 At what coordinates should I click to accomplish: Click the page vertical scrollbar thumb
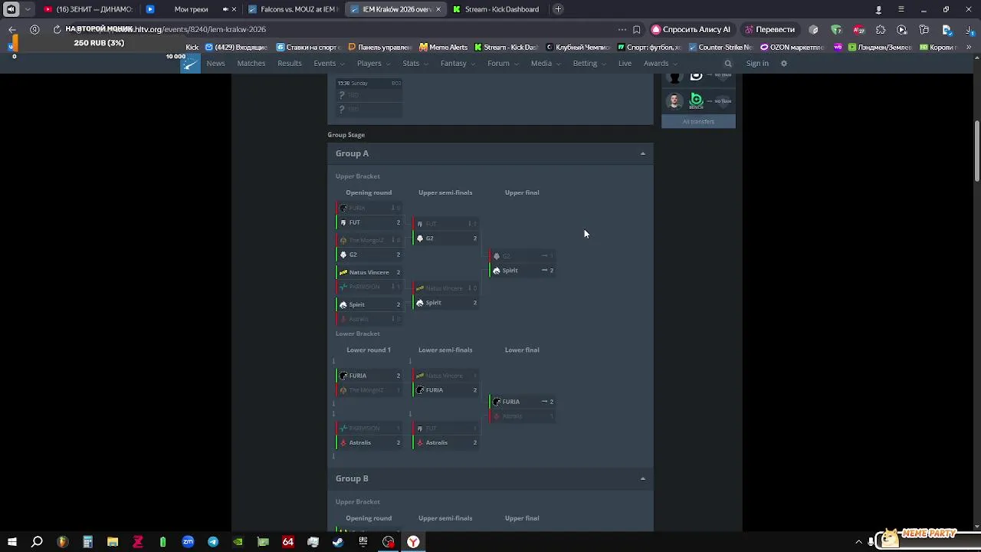pyautogui.click(x=976, y=151)
